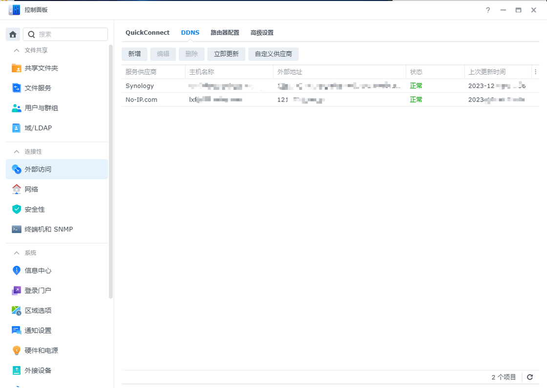Image resolution: width=547 pixels, height=388 pixels.
Task: Click the 立即更新 button
Action: point(226,54)
